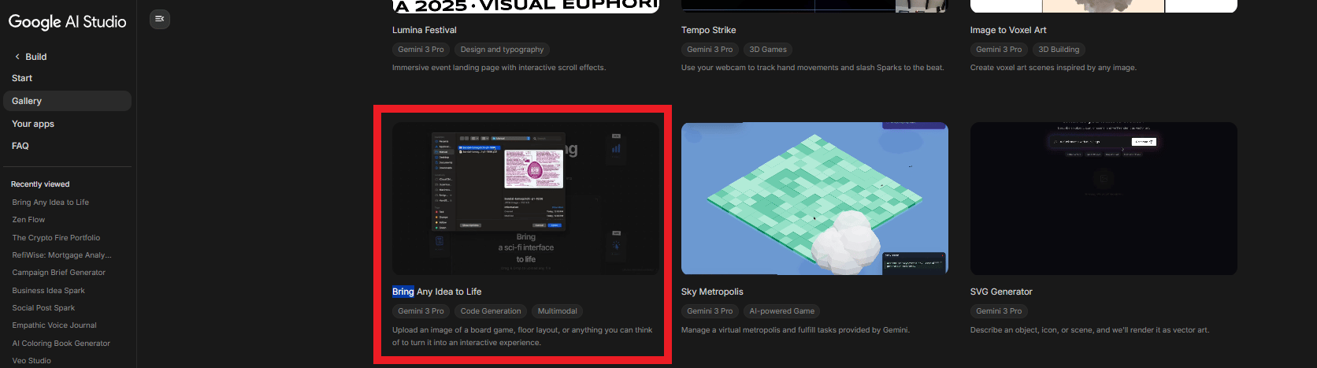Open the Bring Any Idea to Life thumbnail

525,199
